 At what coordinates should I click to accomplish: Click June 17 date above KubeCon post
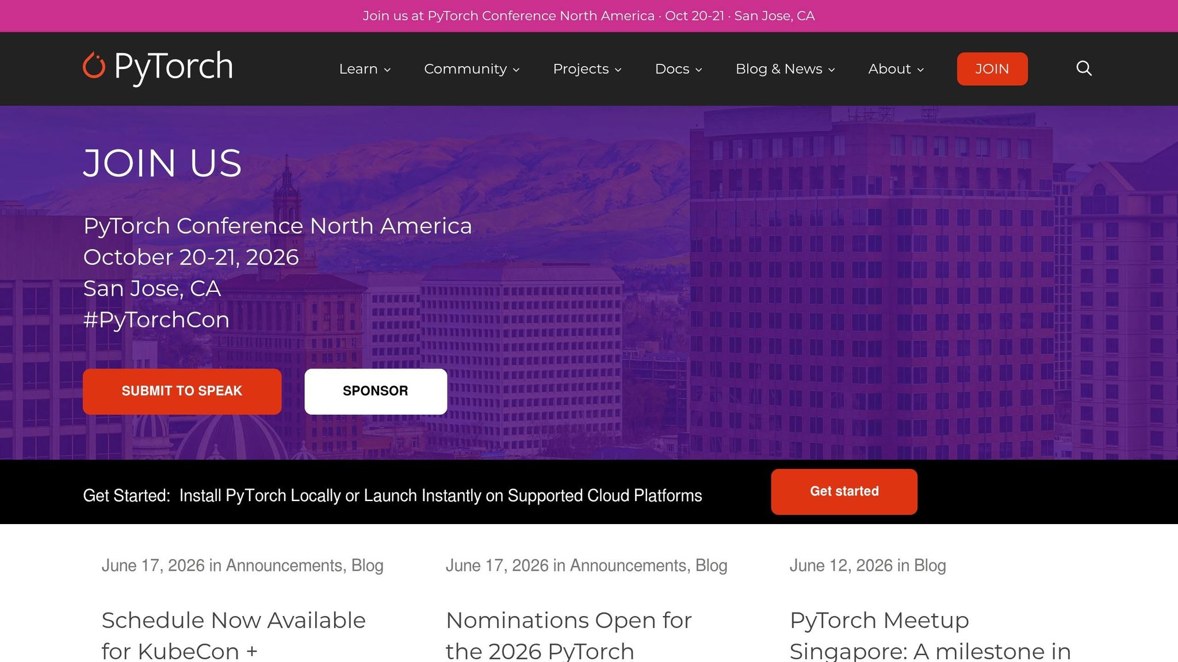tap(153, 565)
